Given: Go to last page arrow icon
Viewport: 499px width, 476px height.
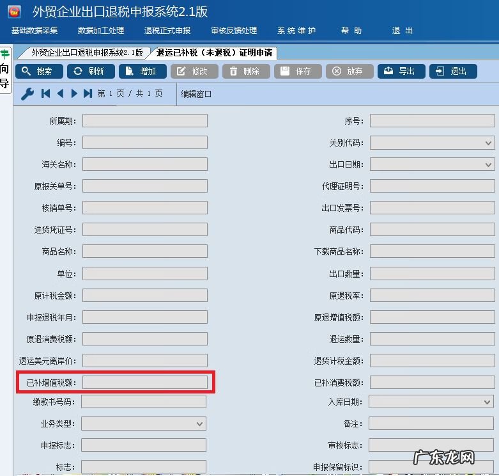Looking at the screenshot, I should tap(88, 93).
